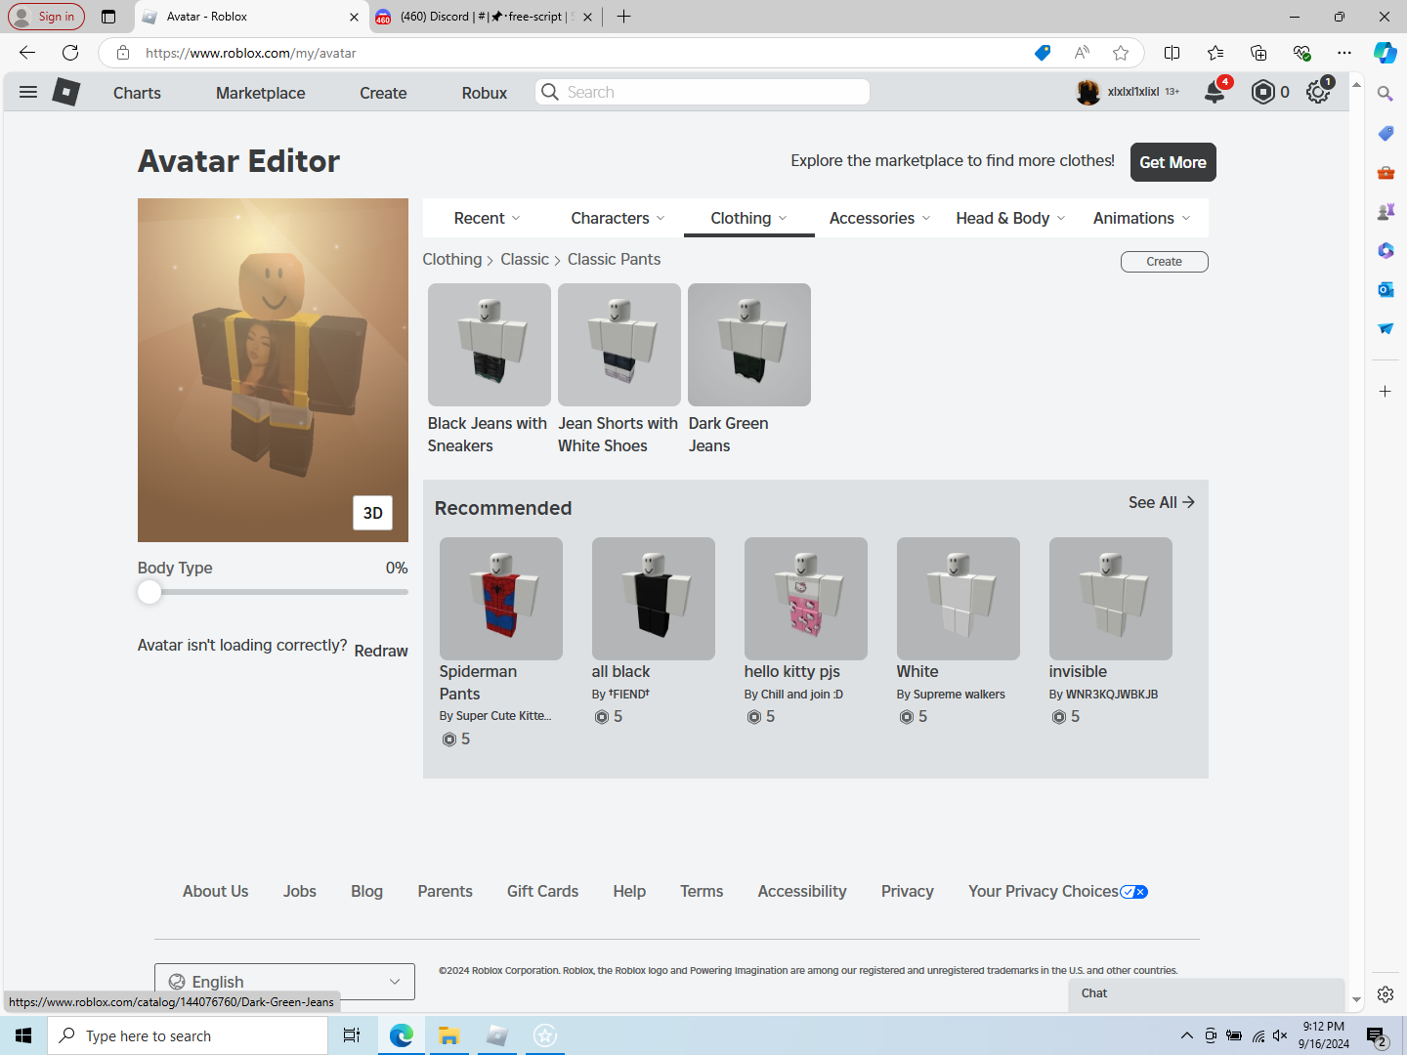Click the Create button under tabs
This screenshot has height=1055, width=1407.
1165,262
